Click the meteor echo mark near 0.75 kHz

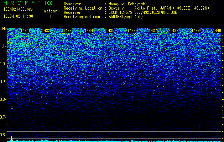pyautogui.click(x=11, y=107)
